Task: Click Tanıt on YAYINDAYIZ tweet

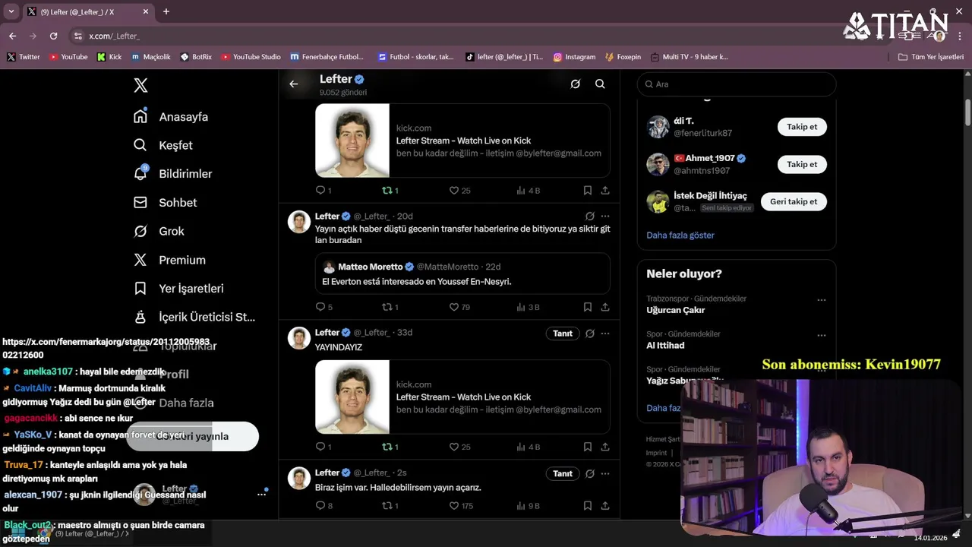Action: (x=563, y=334)
